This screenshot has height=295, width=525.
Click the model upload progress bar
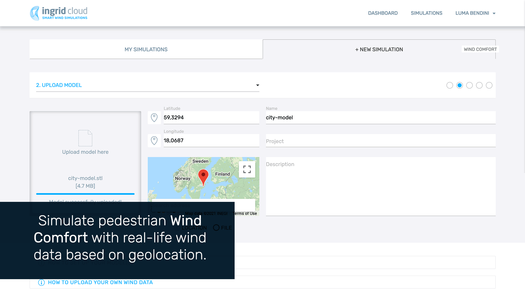85,194
